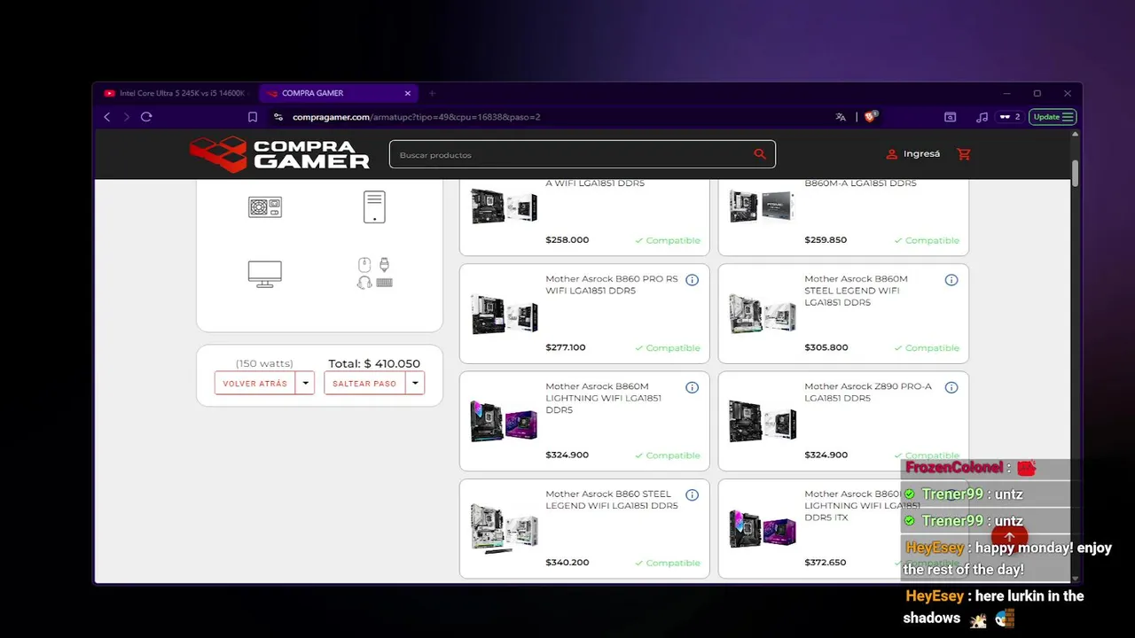
Task: Click the $277.100 price
Action: pyautogui.click(x=566, y=347)
